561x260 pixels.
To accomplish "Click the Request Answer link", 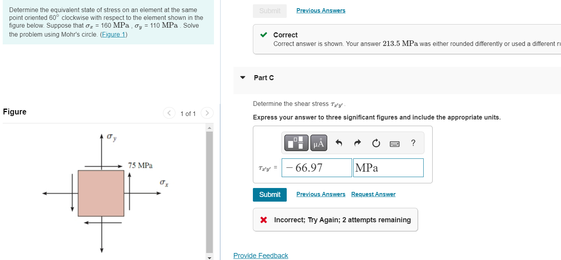I will click(373, 194).
